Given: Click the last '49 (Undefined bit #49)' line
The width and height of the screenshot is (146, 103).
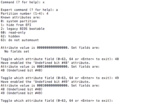Looking at the screenshot, I should [x=21, y=93].
